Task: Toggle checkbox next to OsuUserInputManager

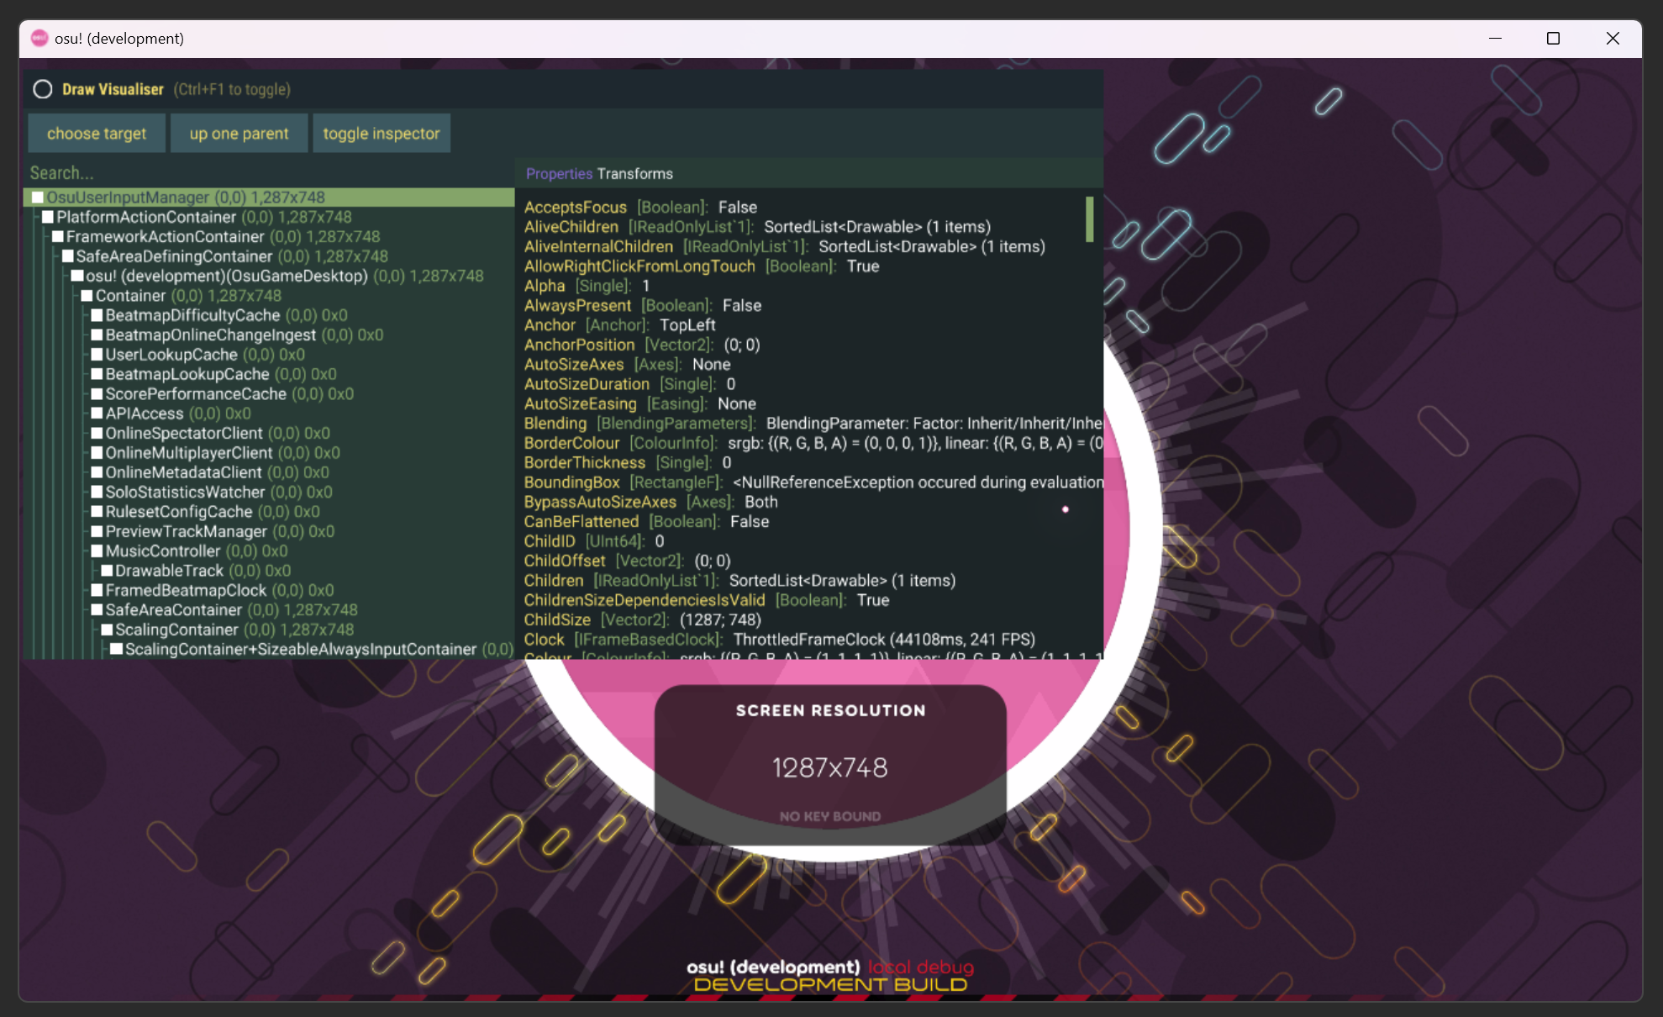Action: pos(36,197)
